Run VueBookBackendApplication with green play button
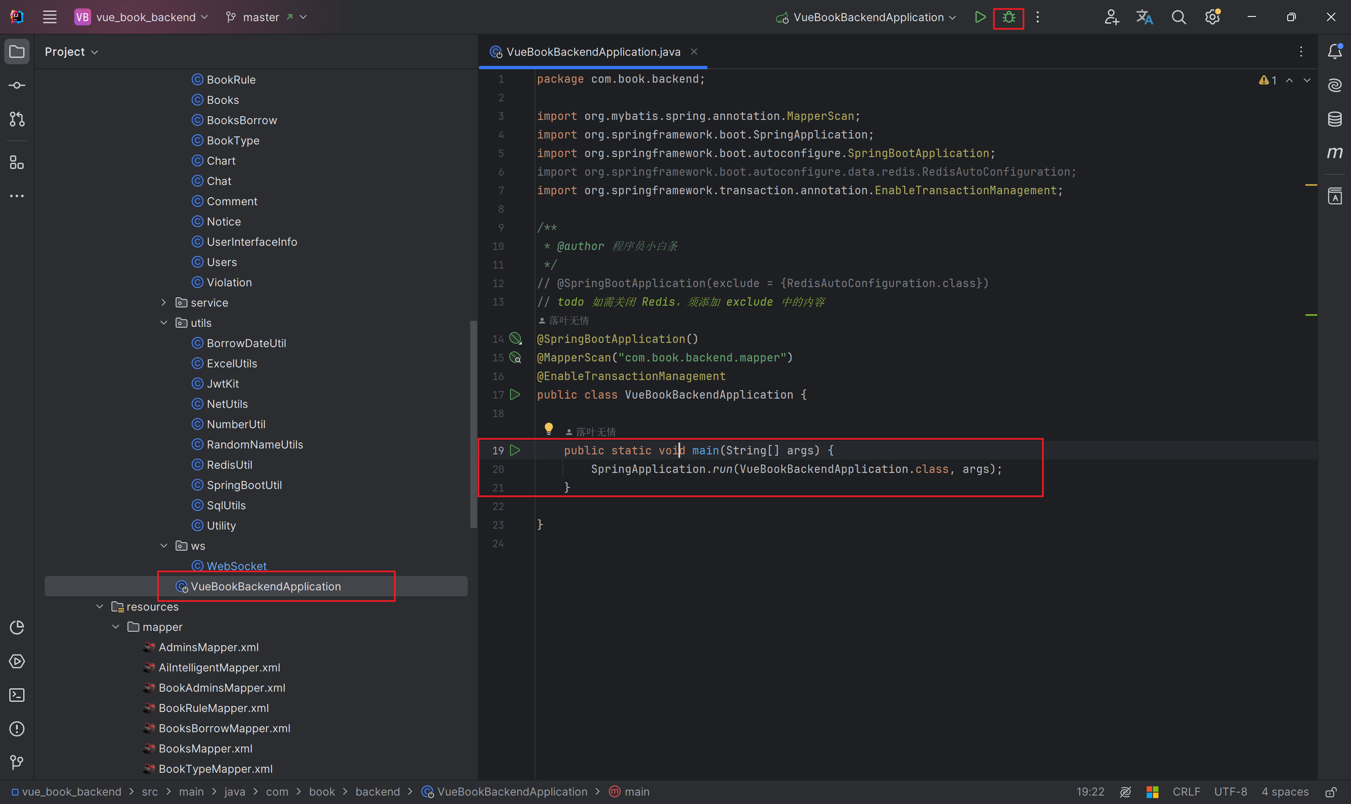 [x=979, y=17]
